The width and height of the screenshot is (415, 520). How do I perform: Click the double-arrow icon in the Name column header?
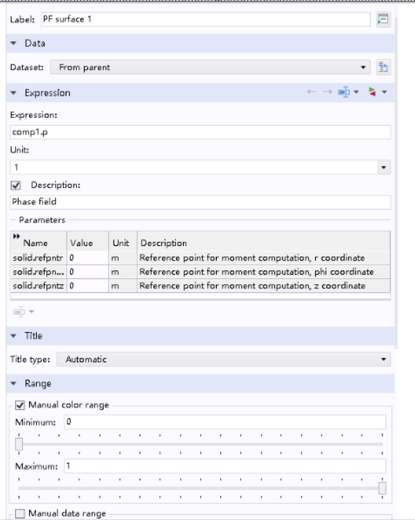coord(16,236)
